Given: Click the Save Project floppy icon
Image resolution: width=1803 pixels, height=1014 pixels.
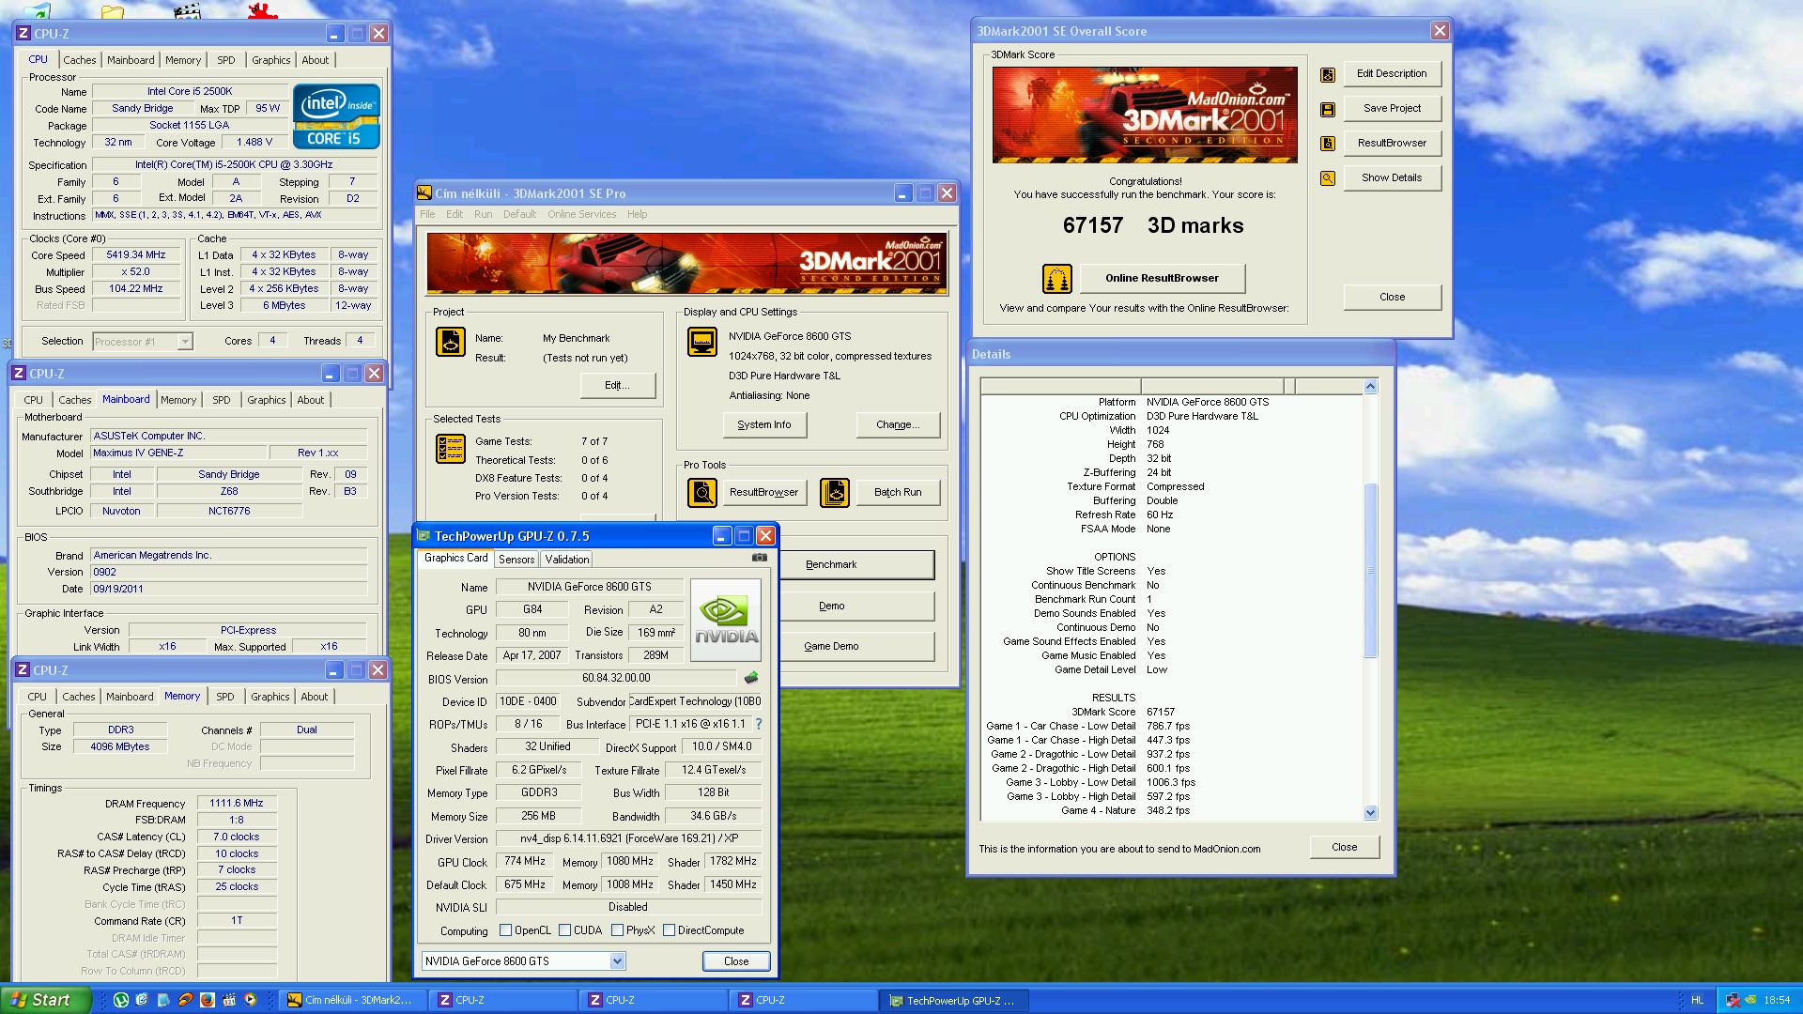Looking at the screenshot, I should point(1328,109).
